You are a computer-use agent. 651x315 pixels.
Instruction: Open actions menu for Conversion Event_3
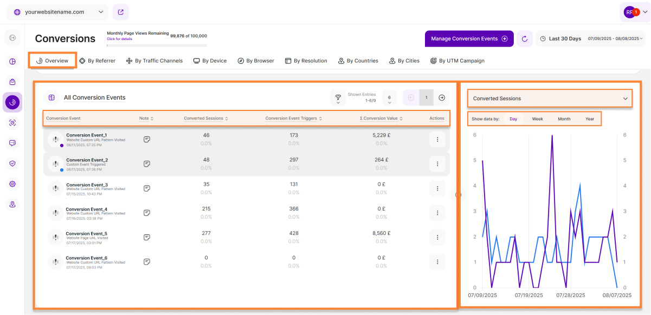point(437,188)
